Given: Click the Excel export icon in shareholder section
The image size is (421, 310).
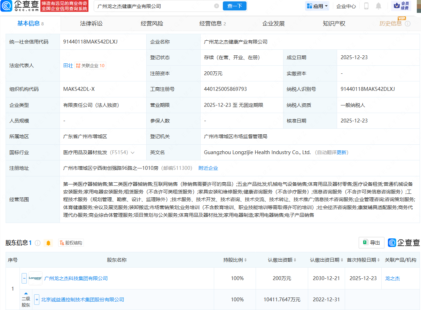Looking at the screenshot, I should coord(365,243).
